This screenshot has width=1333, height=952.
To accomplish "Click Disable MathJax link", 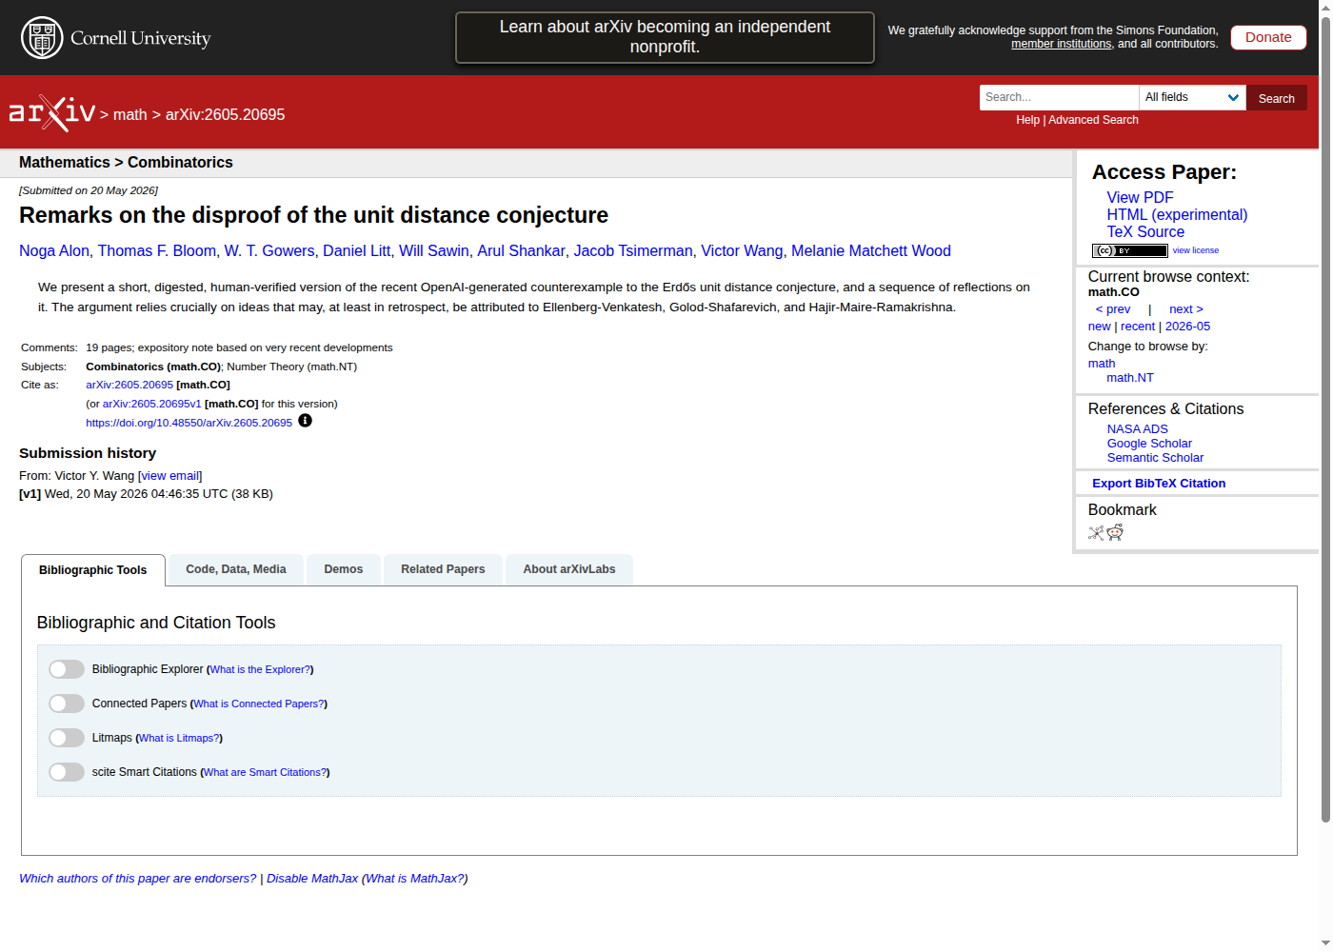I will (x=312, y=879).
